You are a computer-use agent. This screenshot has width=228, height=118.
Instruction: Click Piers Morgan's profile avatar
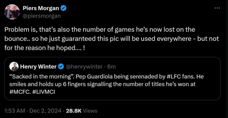pyautogui.click(x=12, y=12)
